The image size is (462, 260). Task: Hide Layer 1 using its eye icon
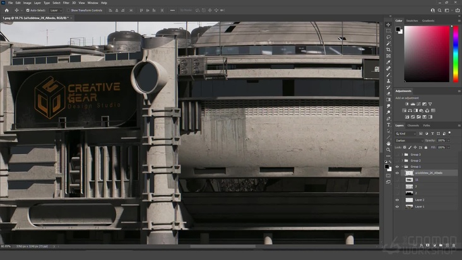pos(397,207)
